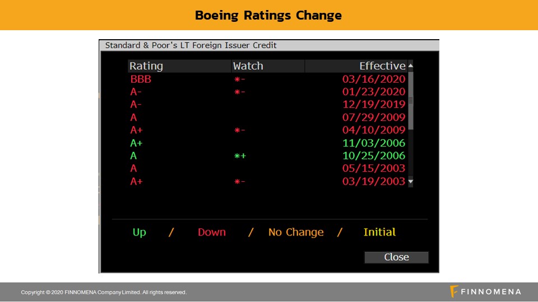Click the ratings list scrollbar thumb
Viewport: 538px width, 302px height.
pos(410,101)
